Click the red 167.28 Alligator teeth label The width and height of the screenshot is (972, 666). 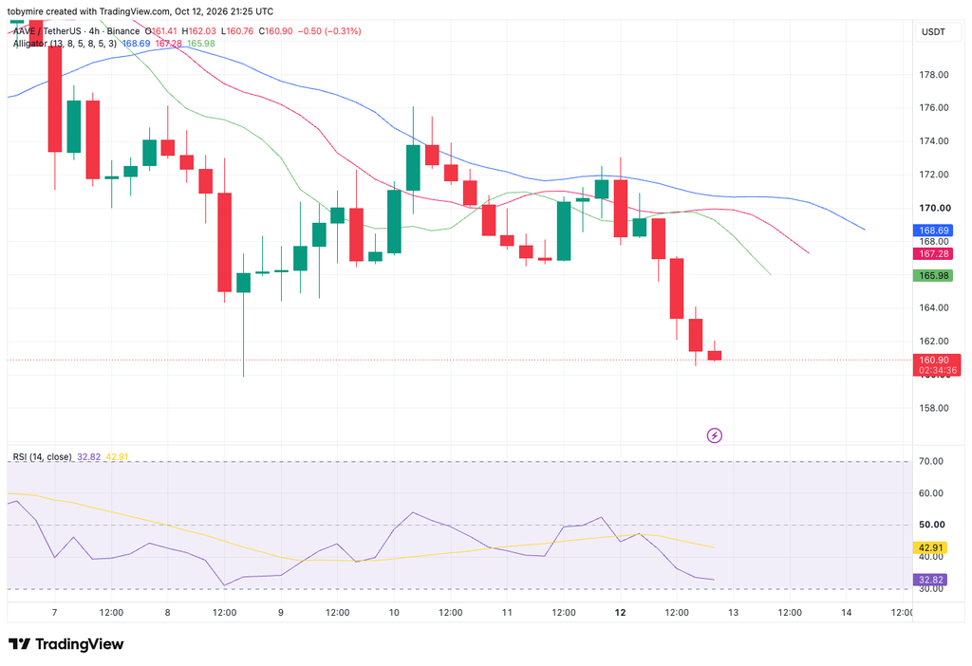[x=934, y=254]
